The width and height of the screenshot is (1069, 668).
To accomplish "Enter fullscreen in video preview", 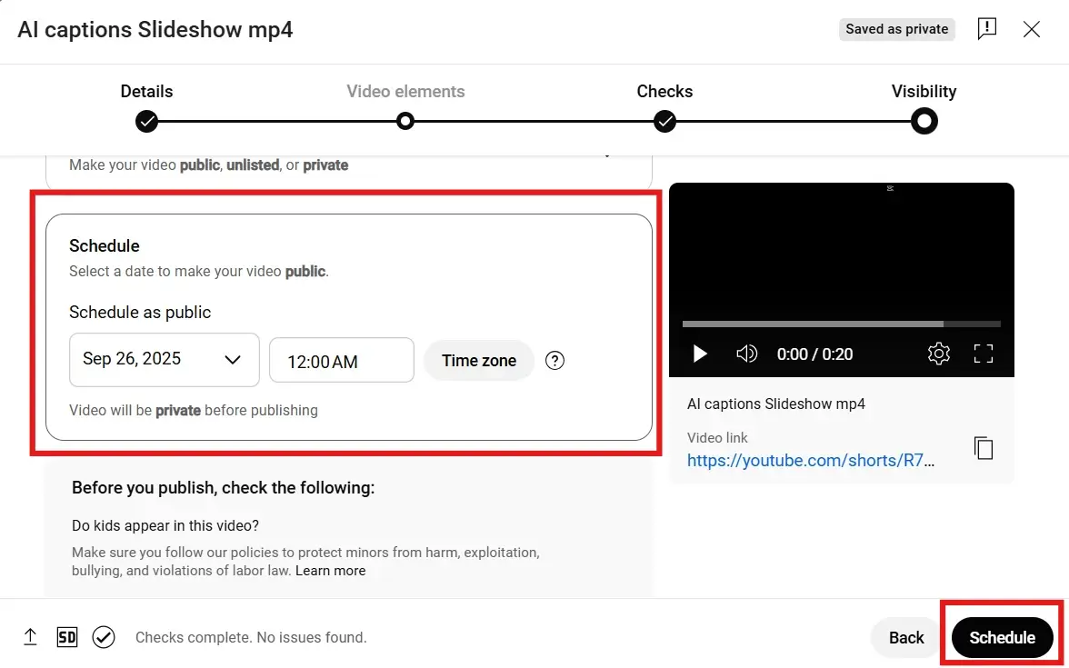I will 984,354.
